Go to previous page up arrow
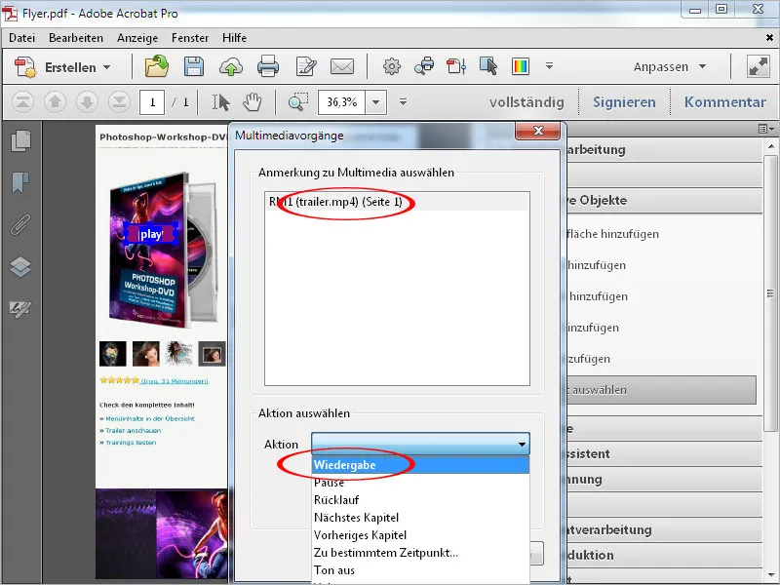This screenshot has width=780, height=585. pos(56,102)
